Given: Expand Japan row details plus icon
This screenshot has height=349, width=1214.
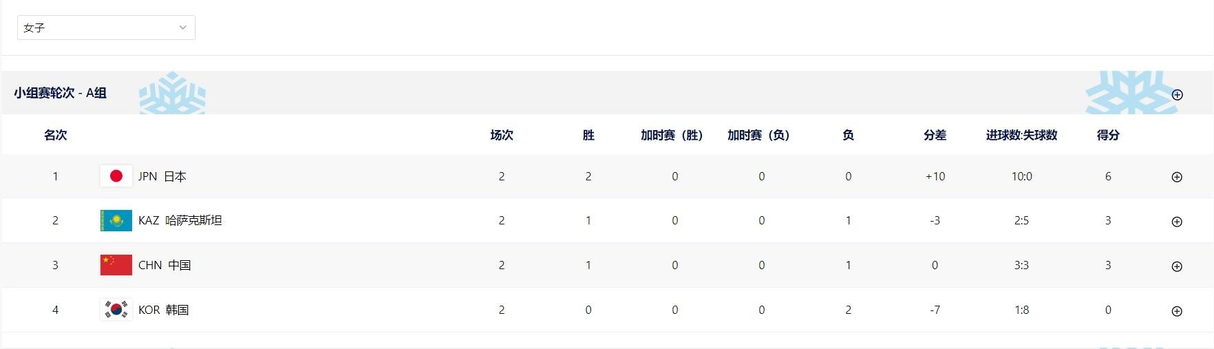Looking at the screenshot, I should click(x=1177, y=177).
